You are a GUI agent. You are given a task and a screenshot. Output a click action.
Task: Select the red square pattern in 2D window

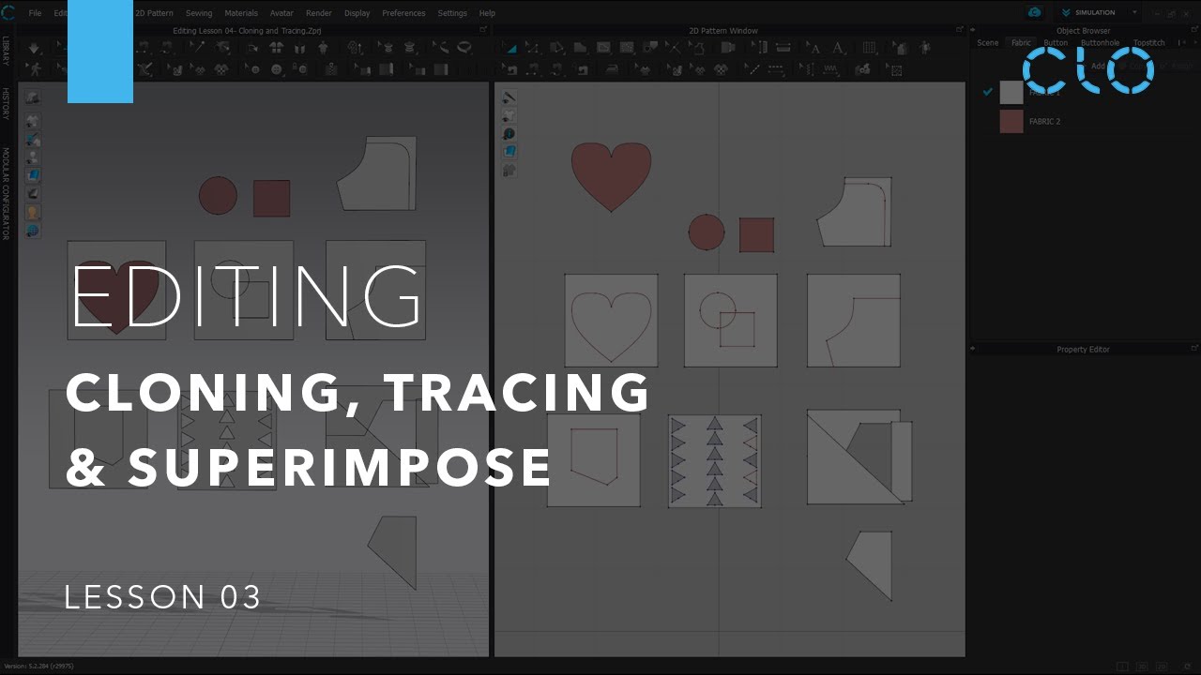pyautogui.click(x=756, y=235)
